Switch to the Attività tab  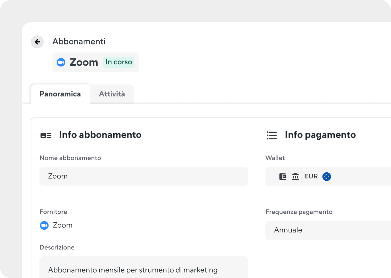tap(112, 94)
